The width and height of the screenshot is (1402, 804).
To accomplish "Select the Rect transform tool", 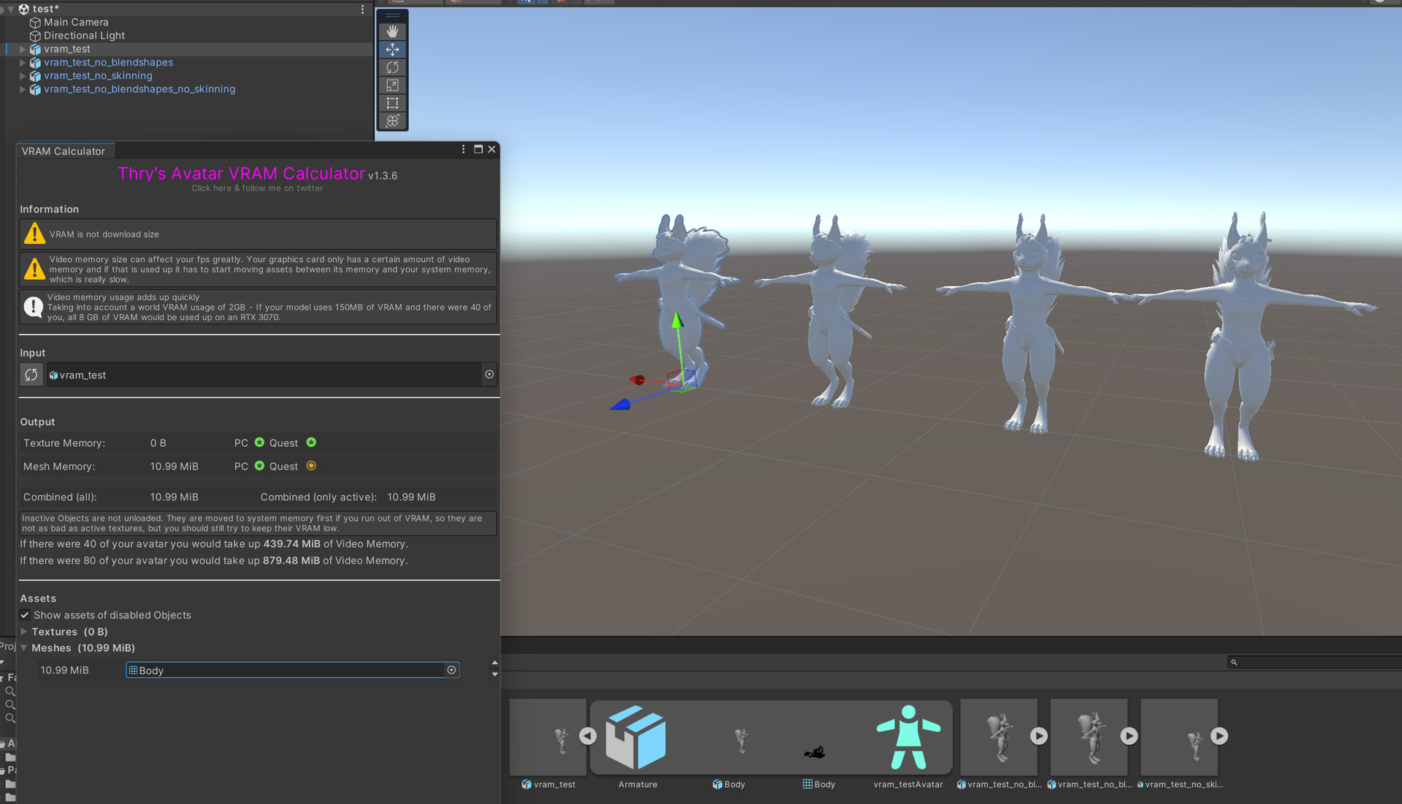I will tap(392, 103).
